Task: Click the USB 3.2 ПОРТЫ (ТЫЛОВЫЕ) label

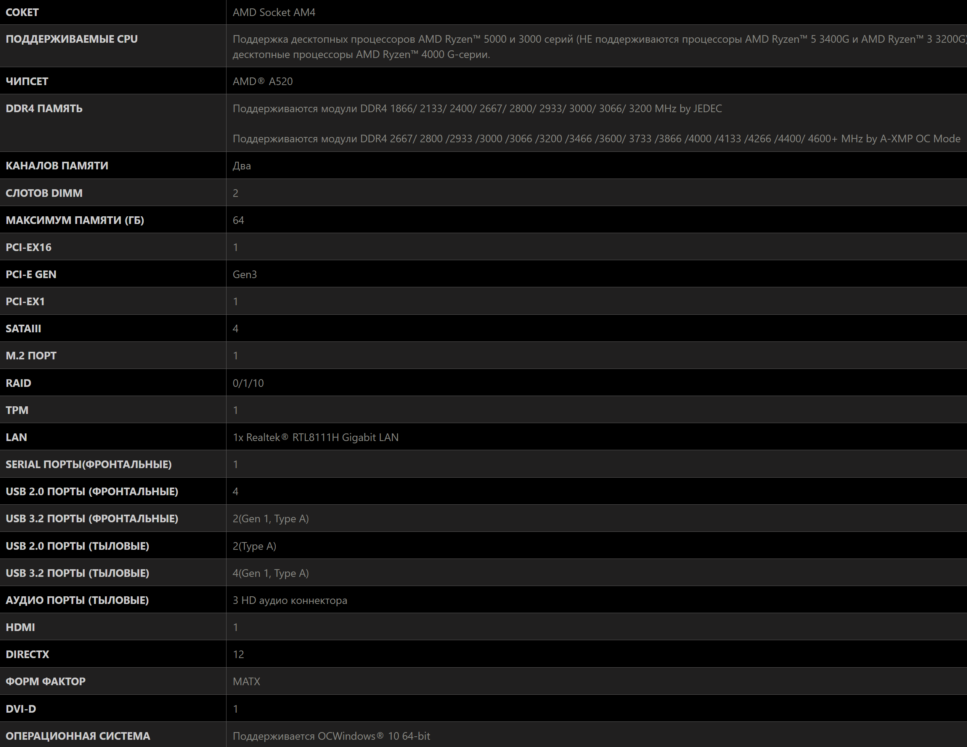Action: pyautogui.click(x=77, y=573)
